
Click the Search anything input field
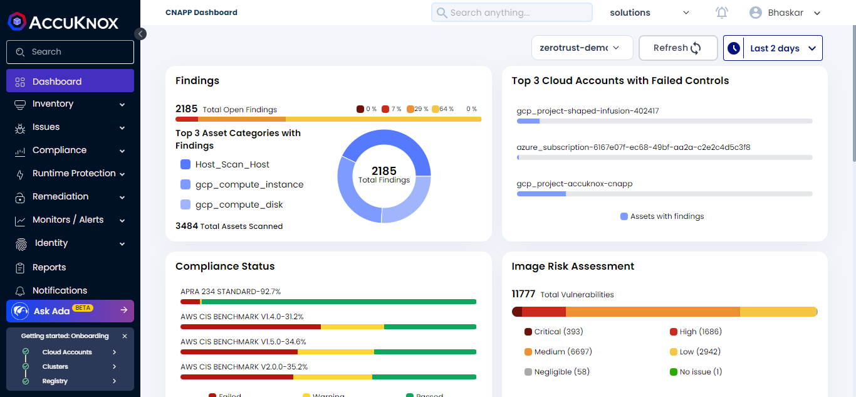point(511,13)
